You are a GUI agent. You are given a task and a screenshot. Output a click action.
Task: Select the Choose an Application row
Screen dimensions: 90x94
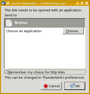45,31
